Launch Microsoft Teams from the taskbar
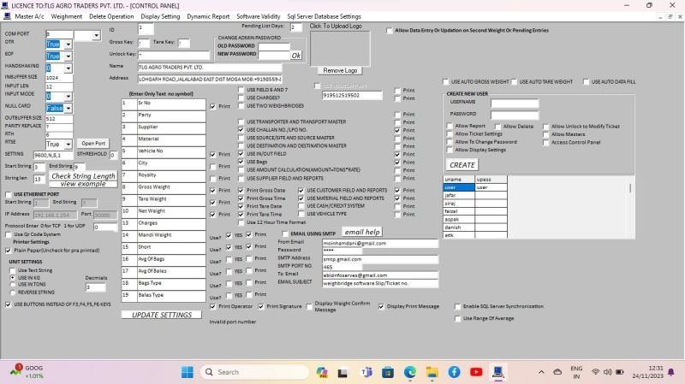685x384 pixels. [366, 372]
